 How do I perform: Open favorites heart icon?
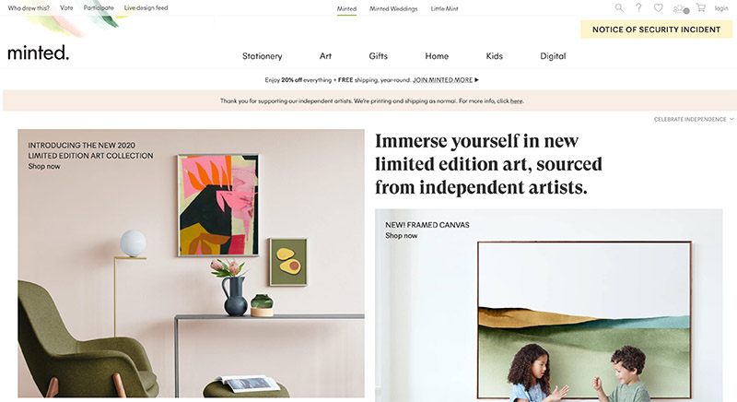point(658,8)
